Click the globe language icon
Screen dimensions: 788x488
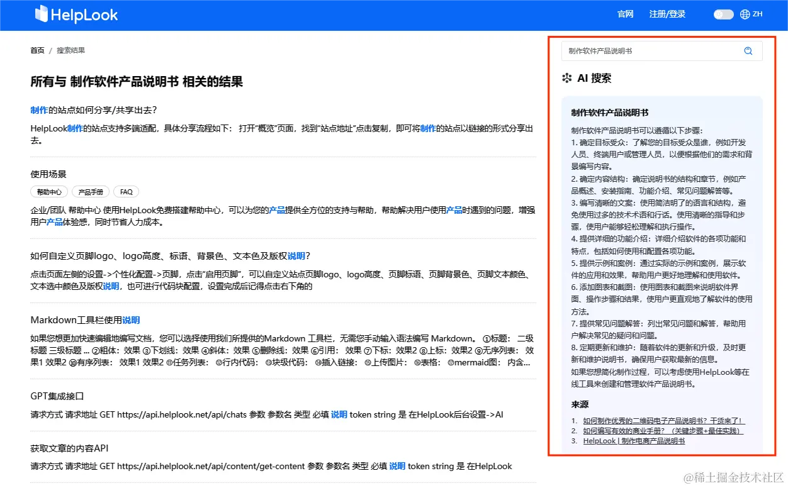pos(745,14)
